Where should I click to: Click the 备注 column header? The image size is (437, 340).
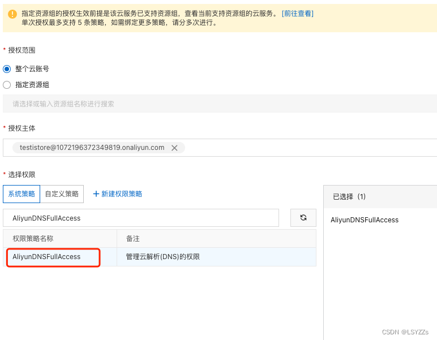pyautogui.click(x=133, y=239)
